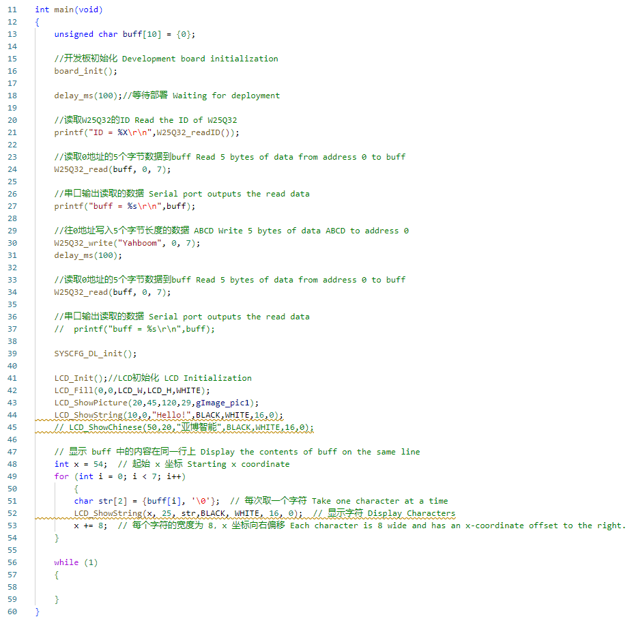Click the 'while (1)' statement

[x=76, y=562]
